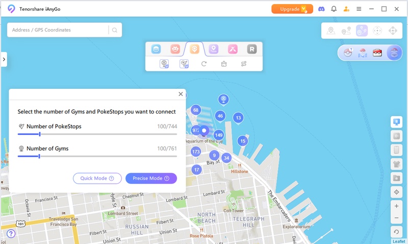Open the Leaflet attribution link
Viewport: 408px width, 244px height.
(x=399, y=241)
